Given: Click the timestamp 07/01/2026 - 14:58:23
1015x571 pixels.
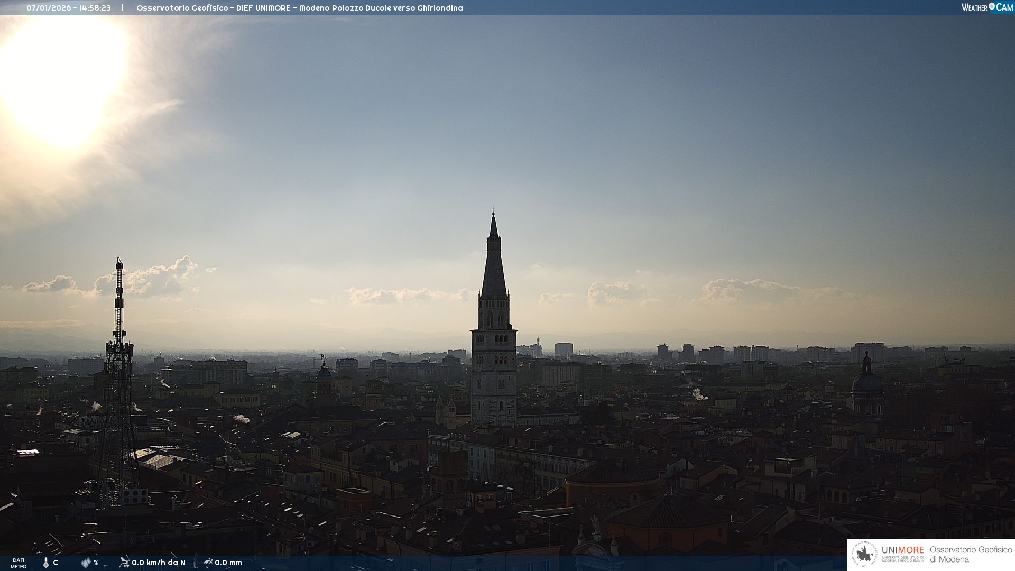Looking at the screenshot, I should pyautogui.click(x=69, y=8).
